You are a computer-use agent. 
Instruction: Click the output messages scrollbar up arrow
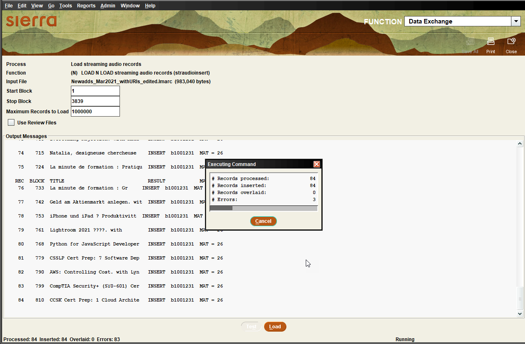pyautogui.click(x=520, y=144)
